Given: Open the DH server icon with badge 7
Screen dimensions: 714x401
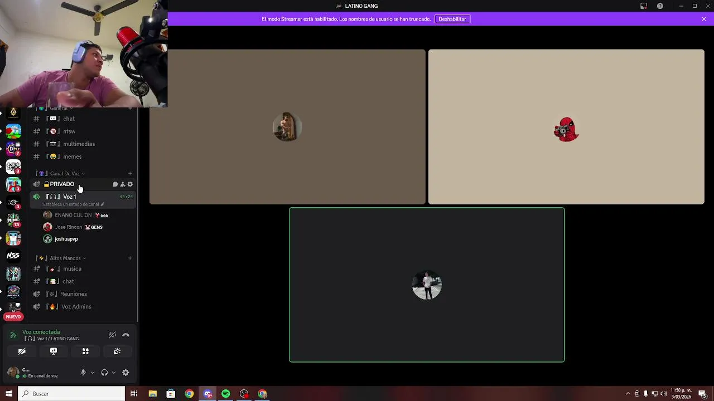Looking at the screenshot, I should (13, 149).
